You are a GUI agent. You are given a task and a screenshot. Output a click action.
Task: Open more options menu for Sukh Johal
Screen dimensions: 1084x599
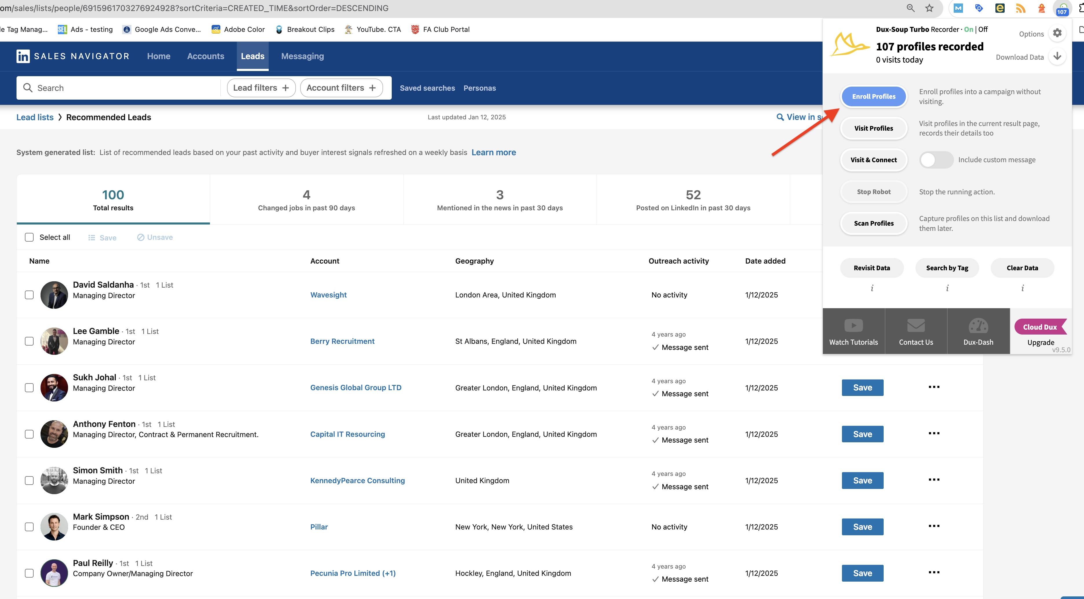(934, 387)
